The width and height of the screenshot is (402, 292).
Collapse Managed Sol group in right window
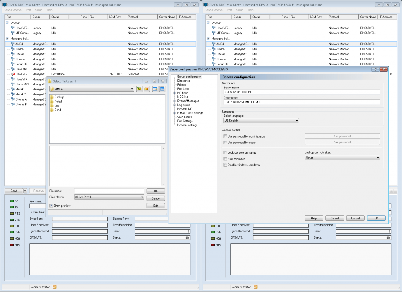point(208,39)
